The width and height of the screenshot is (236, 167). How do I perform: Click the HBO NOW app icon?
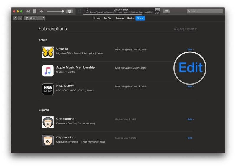coord(48,89)
